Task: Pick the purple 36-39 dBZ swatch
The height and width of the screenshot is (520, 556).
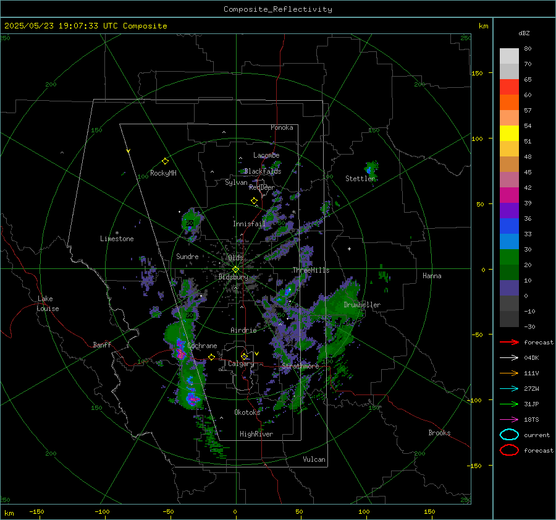Action: [x=509, y=210]
